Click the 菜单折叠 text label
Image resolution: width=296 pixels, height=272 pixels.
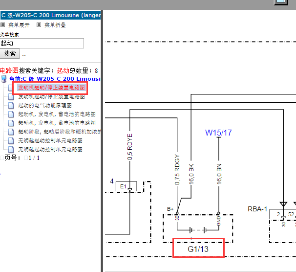pyautogui.click(x=55, y=25)
